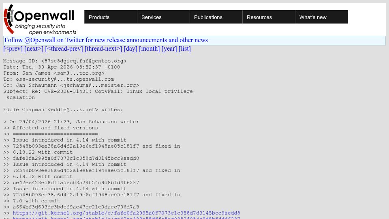Click the Date: Thu, 30 Apr 2026 line
The width and height of the screenshot is (389, 219).
pos(62,67)
